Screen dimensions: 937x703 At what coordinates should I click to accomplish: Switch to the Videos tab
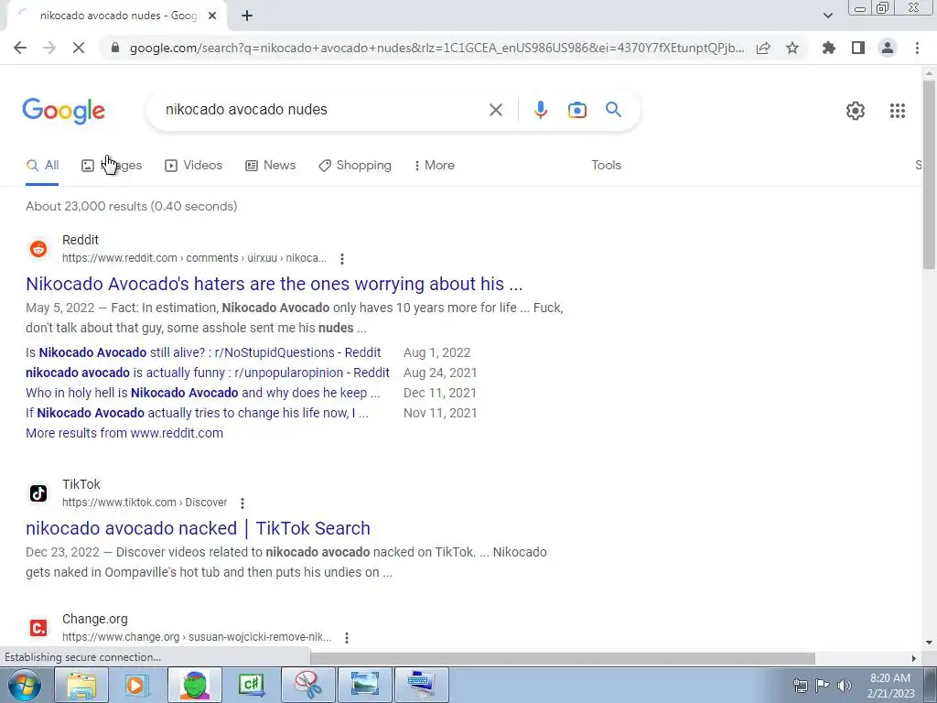pos(194,166)
